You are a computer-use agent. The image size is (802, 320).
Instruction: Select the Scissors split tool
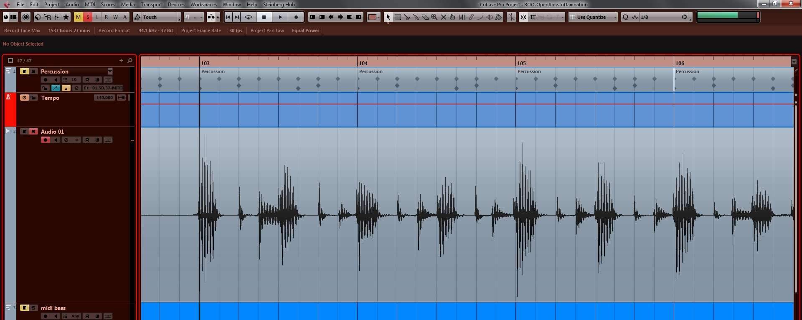click(407, 17)
